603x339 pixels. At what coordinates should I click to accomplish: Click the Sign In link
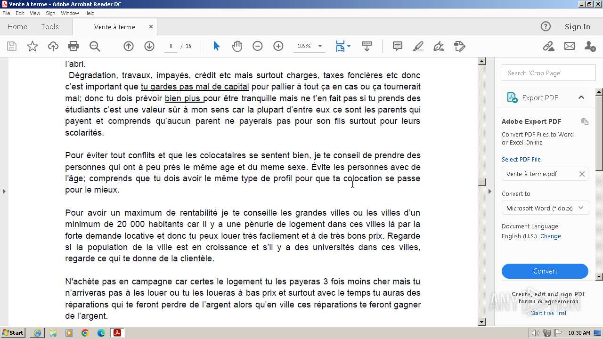point(578,26)
